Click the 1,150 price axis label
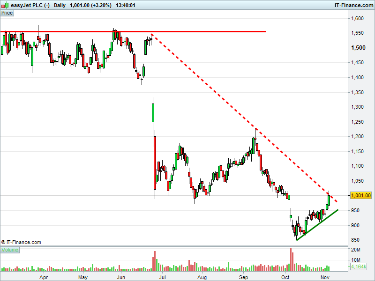 pos(357,151)
